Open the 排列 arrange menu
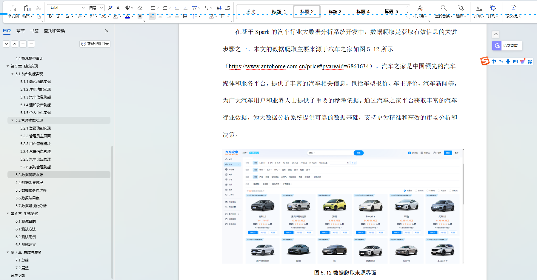Screen dimensions: 537x280 [493, 11]
